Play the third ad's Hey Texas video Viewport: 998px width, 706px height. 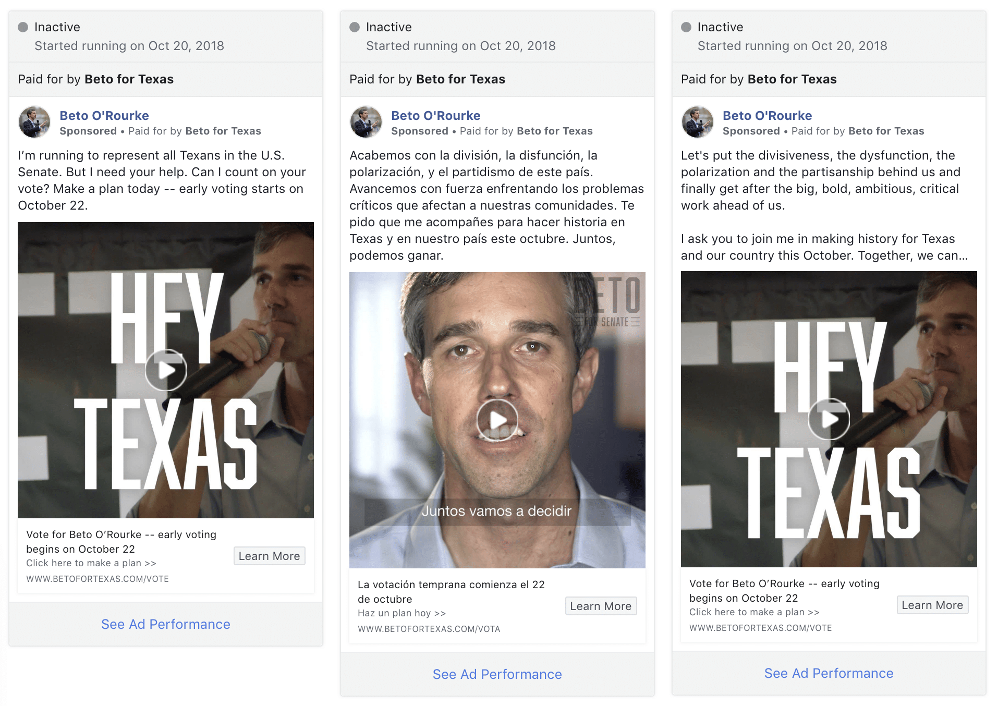pyautogui.click(x=829, y=419)
